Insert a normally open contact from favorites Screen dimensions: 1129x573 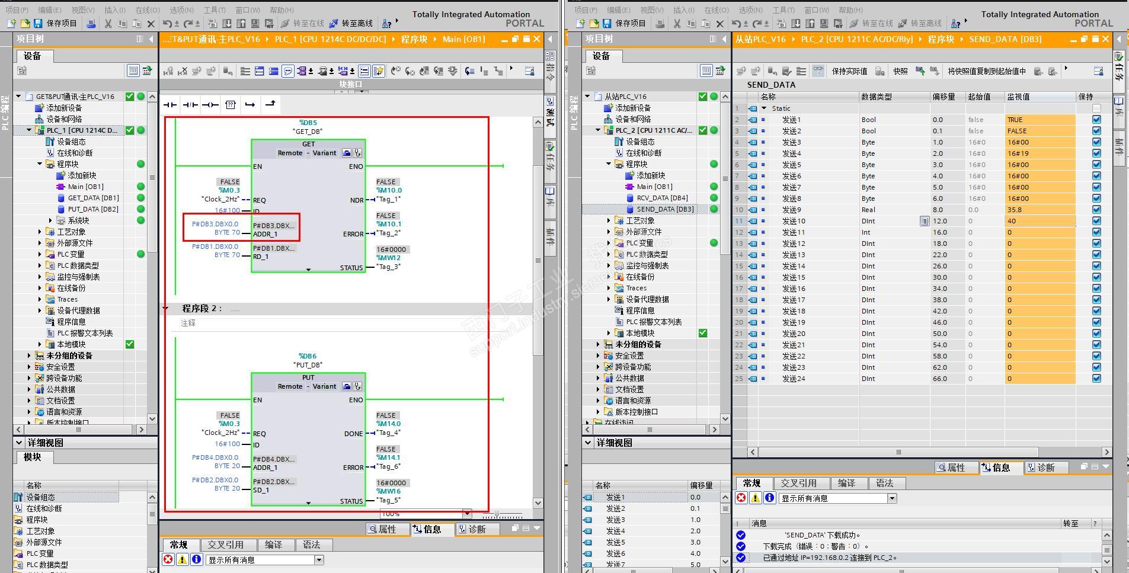pyautogui.click(x=171, y=105)
